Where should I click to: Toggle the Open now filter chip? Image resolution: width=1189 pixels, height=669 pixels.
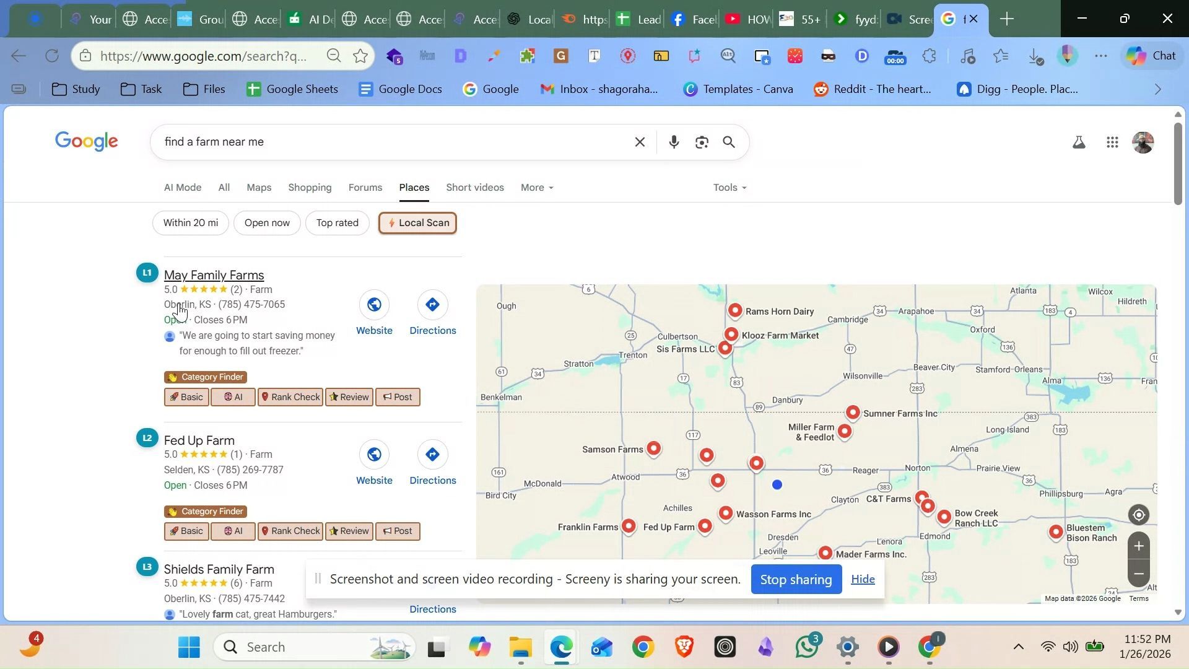click(267, 223)
